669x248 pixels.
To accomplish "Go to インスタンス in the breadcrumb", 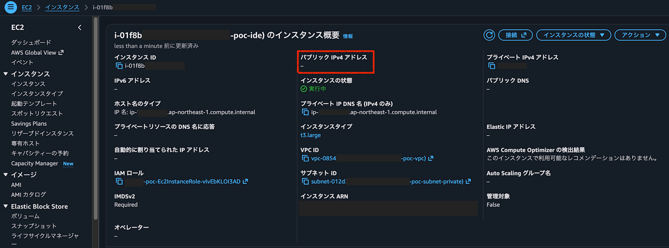I will pos(62,7).
